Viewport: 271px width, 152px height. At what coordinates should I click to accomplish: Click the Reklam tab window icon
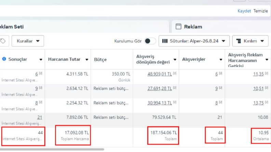(x=178, y=27)
